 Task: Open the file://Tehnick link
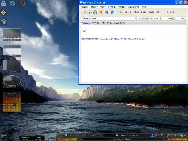tap(88, 38)
